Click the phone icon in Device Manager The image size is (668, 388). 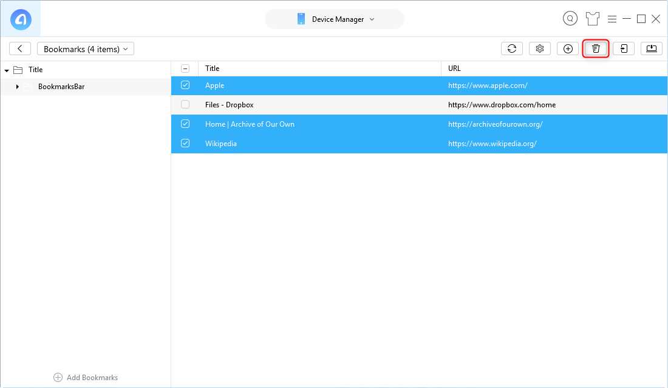click(x=301, y=19)
